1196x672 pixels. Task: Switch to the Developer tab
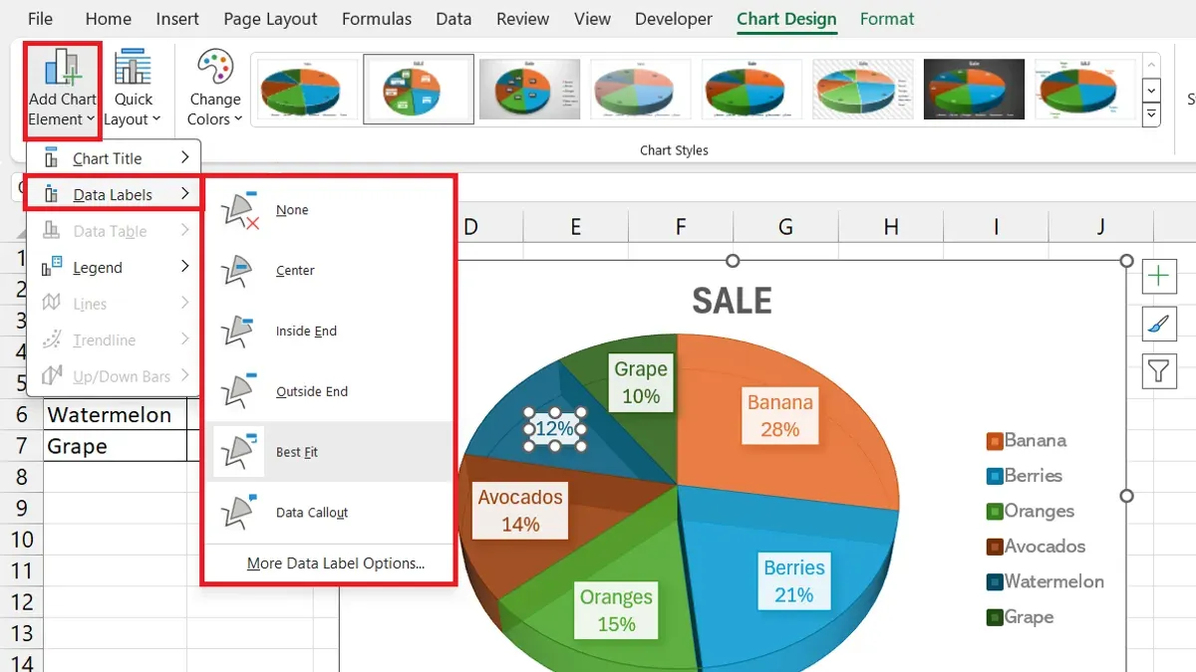tap(674, 19)
